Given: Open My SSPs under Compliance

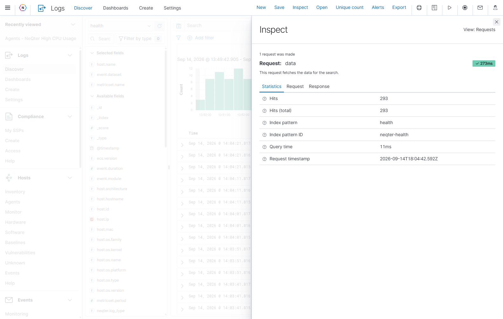Looking at the screenshot, I should (x=14, y=130).
